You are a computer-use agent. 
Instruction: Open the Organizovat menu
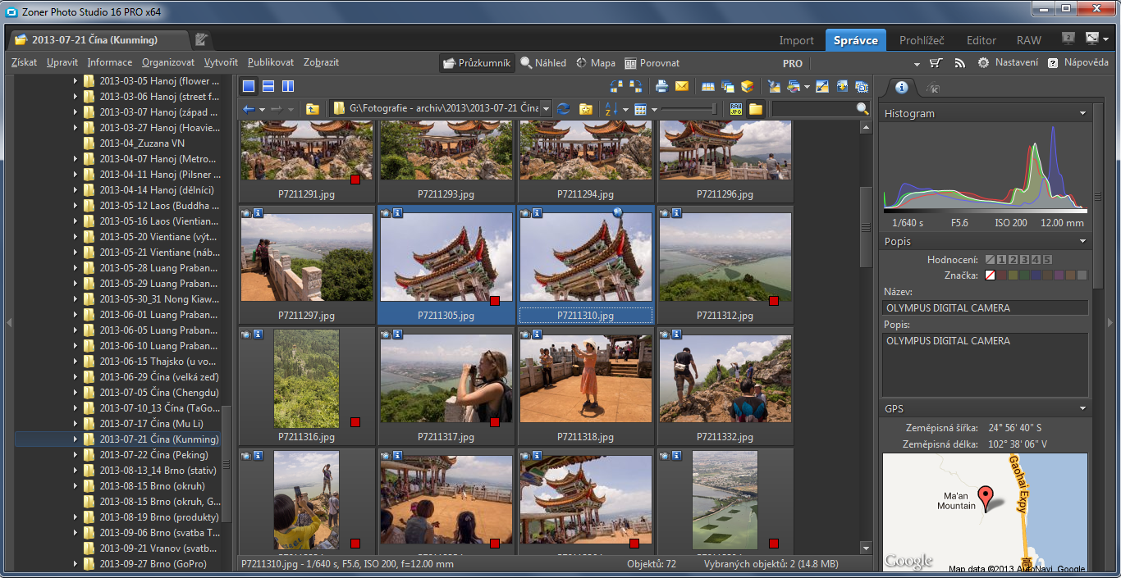[x=168, y=62]
